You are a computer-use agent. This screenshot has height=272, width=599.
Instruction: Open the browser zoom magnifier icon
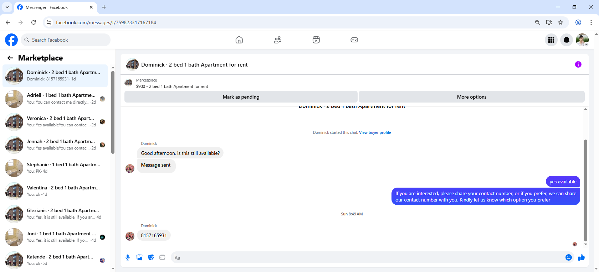point(538,22)
